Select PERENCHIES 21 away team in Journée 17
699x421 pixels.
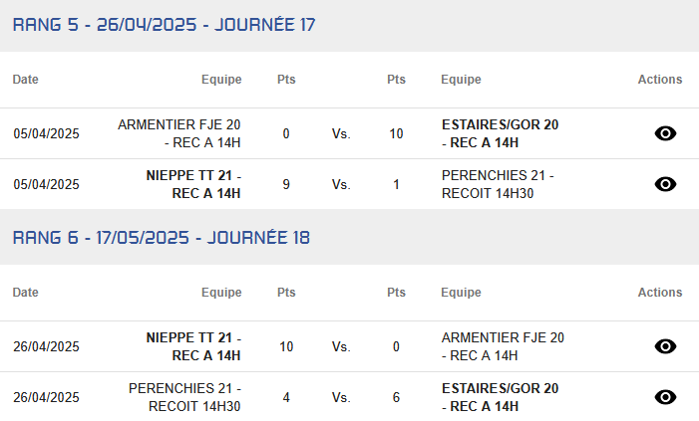(498, 184)
